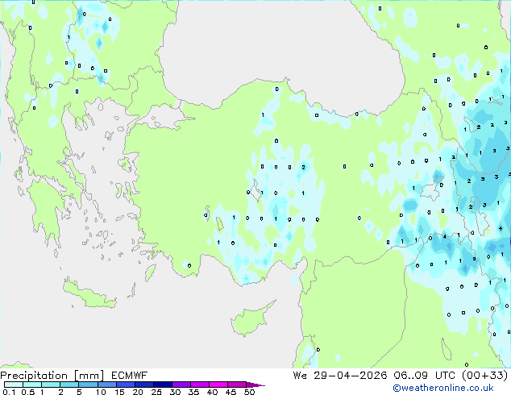This screenshot has width=511, height=395.
Task: Open the weatheronline.co.uk copyright link
Action: point(443,388)
